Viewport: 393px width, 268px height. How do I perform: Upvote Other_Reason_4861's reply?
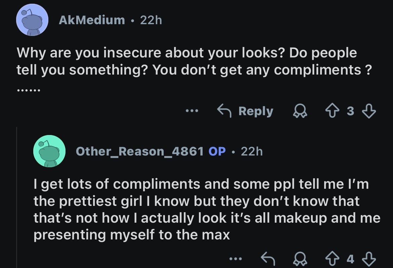[332, 259]
